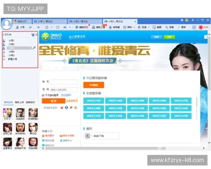
Task: Open the 青云志 game thumbnail
Action: click(x=33, y=127)
